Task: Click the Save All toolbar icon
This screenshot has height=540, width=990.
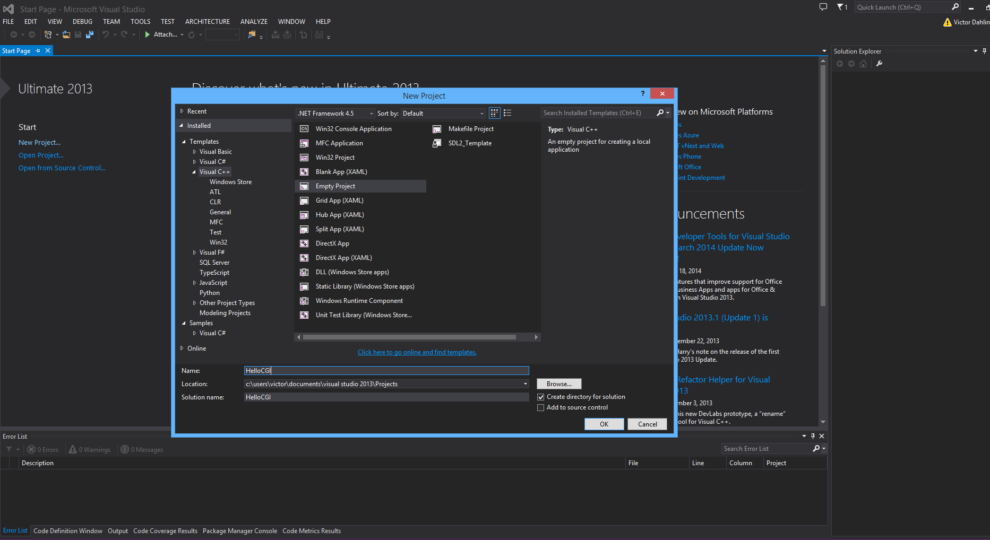Action: click(x=90, y=34)
